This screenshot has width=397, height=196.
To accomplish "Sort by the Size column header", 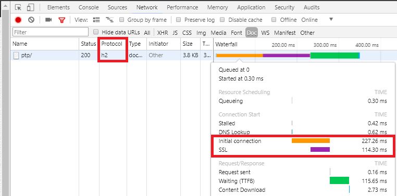I will click(x=190, y=44).
